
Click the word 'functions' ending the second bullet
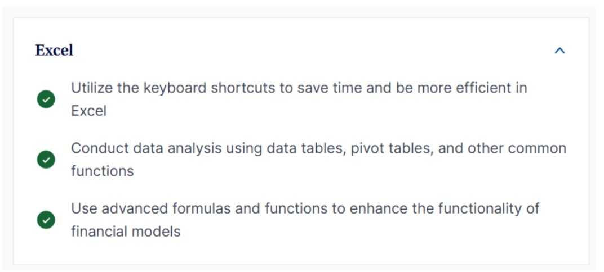coord(102,171)
